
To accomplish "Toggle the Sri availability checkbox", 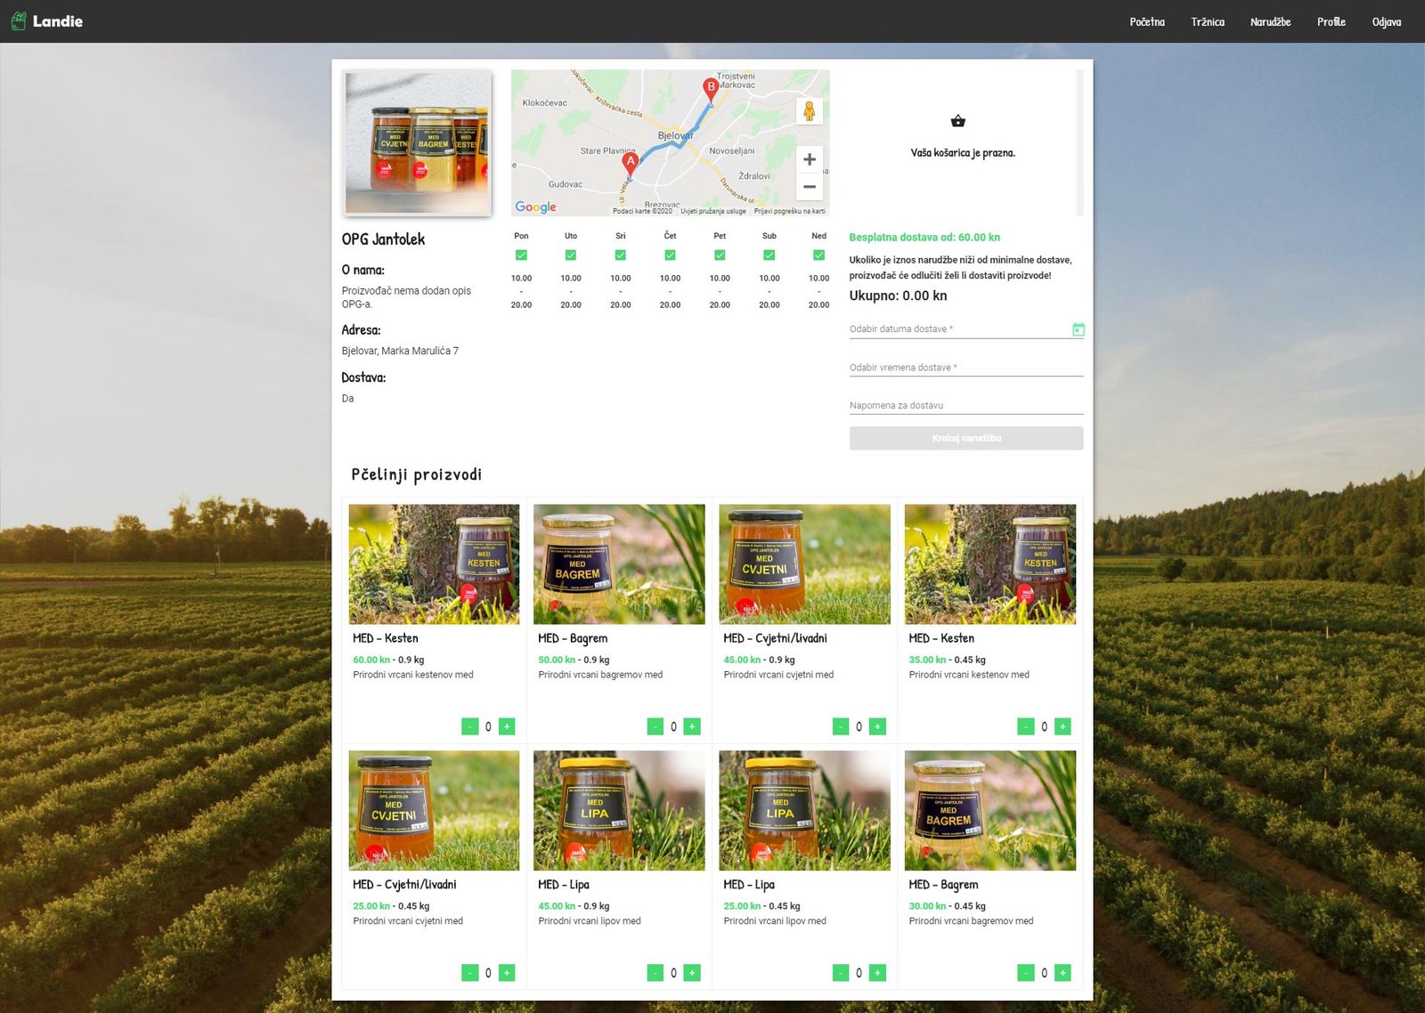I will (621, 255).
